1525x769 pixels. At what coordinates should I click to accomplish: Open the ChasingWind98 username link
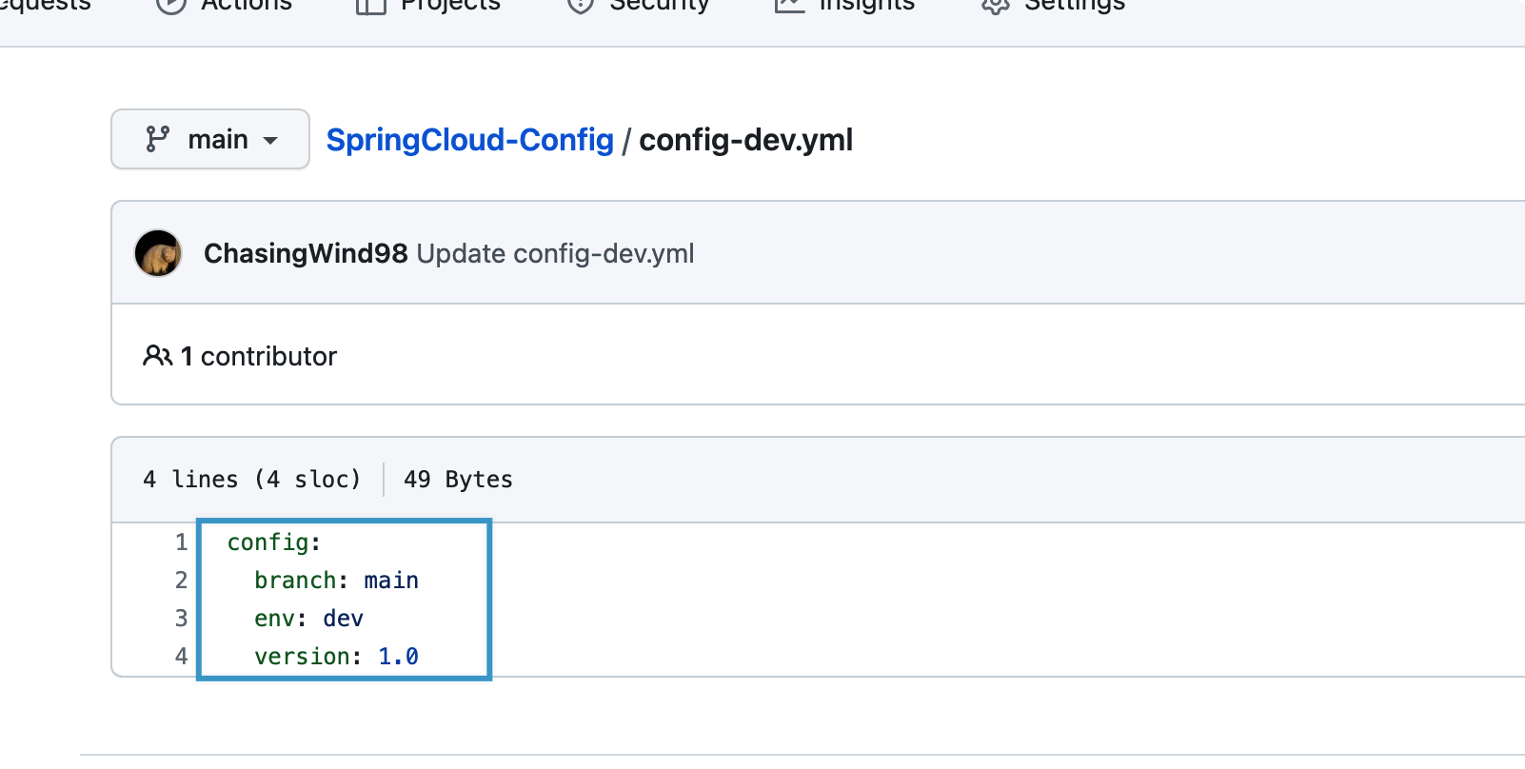(x=306, y=253)
